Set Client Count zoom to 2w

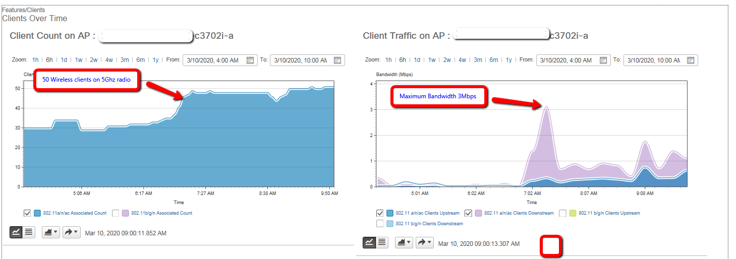coord(94,60)
